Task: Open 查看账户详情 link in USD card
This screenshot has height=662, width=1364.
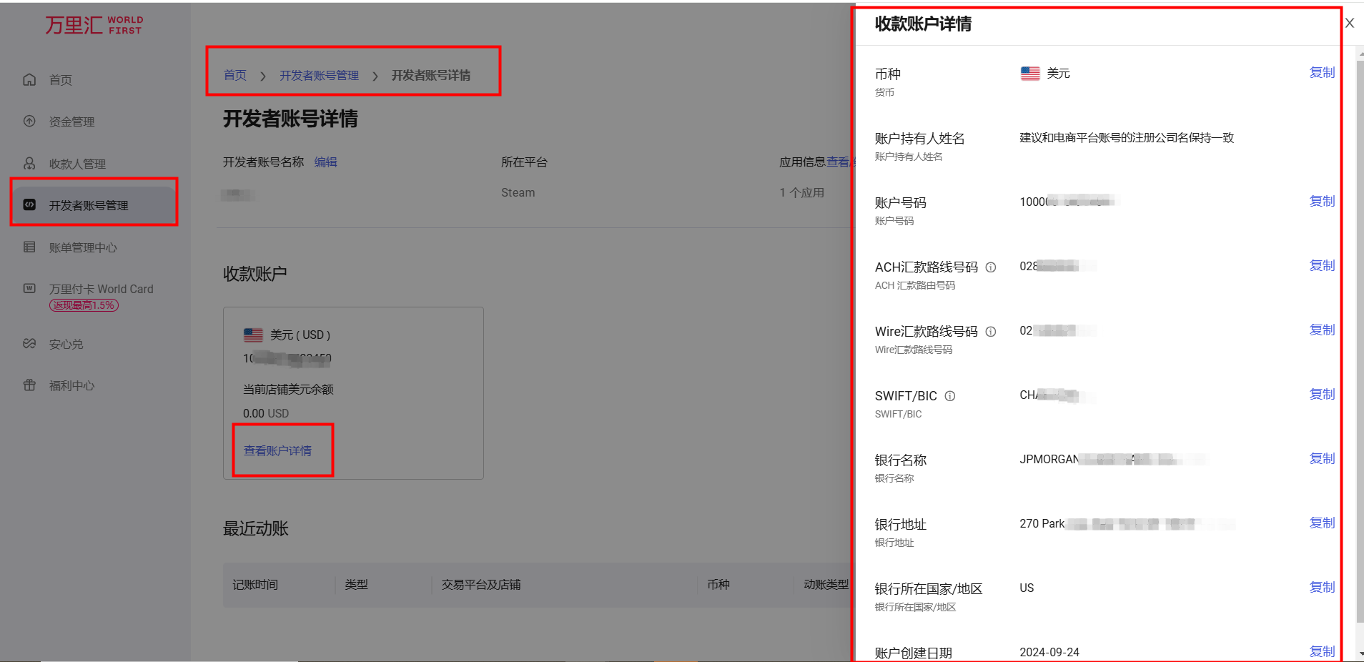Action: coord(277,450)
